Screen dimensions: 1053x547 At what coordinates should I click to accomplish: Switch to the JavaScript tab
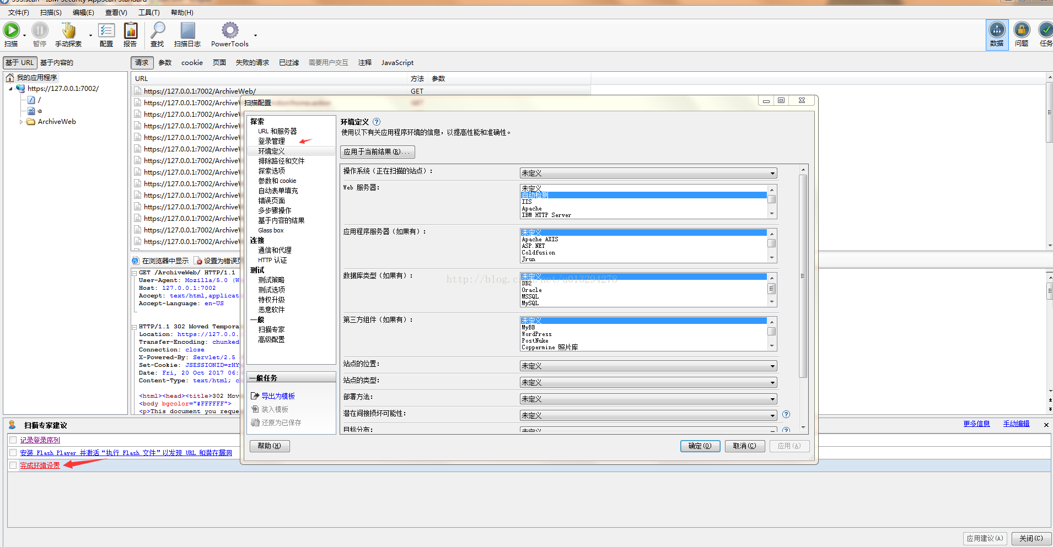click(x=397, y=62)
